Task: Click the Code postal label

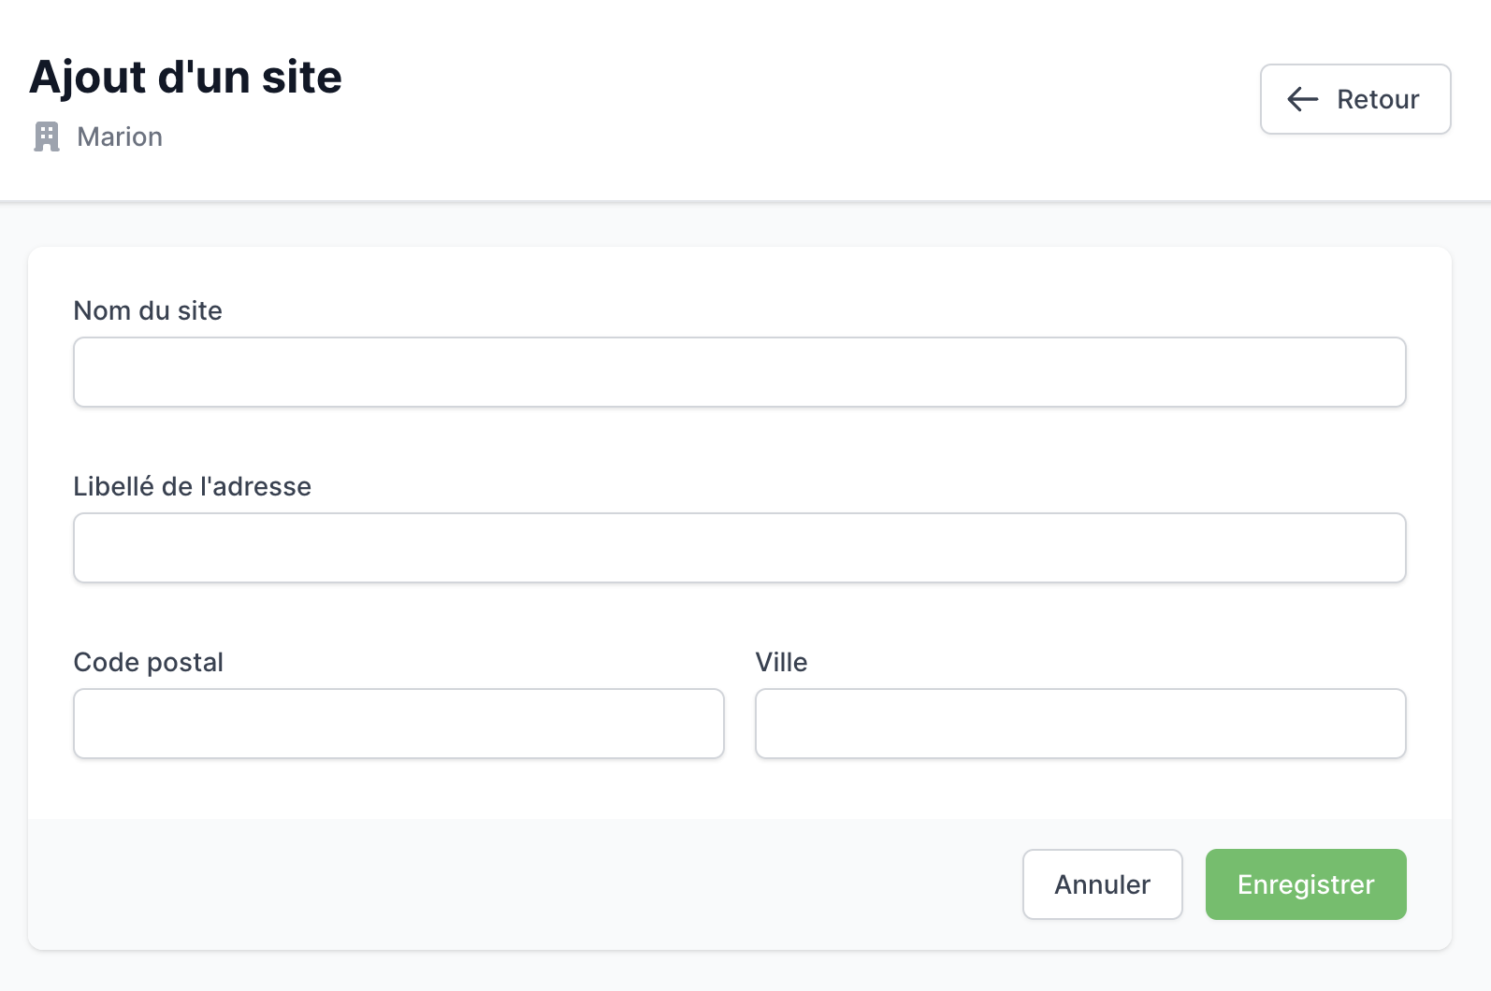Action: pyautogui.click(x=148, y=663)
